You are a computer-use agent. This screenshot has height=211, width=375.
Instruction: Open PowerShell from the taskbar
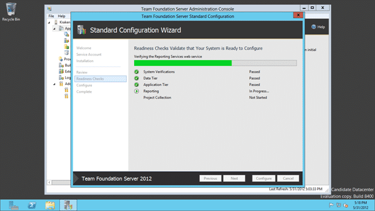pos(32,205)
